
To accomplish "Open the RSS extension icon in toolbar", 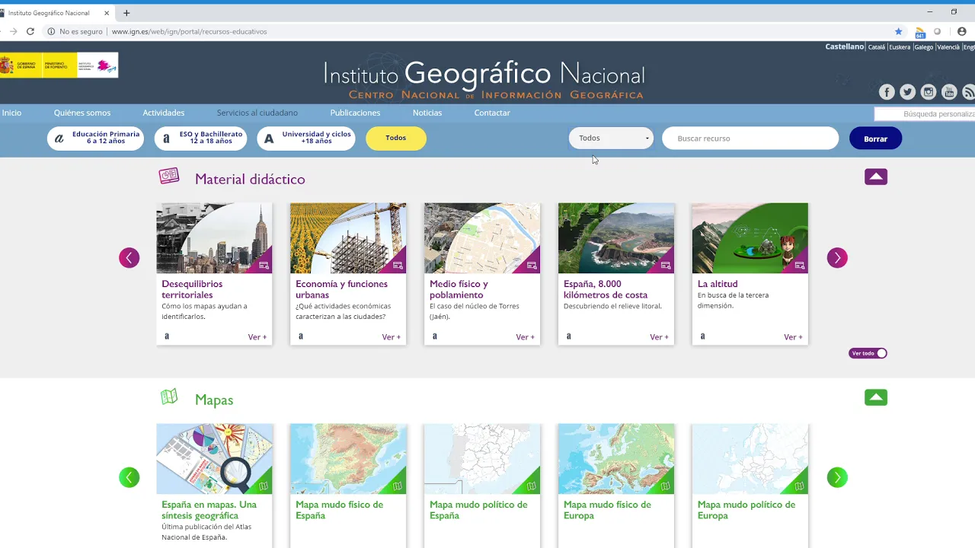I will point(920,32).
